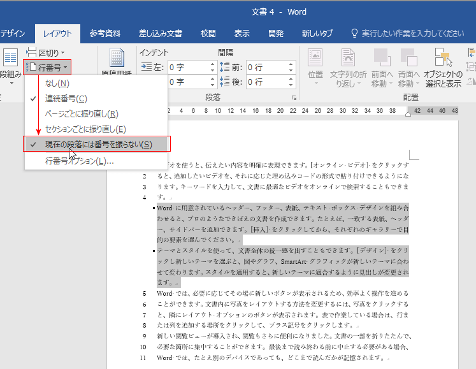The image size is (476, 369).
Task: Click the 文書 4 - Word title
Action: pyautogui.click(x=278, y=12)
